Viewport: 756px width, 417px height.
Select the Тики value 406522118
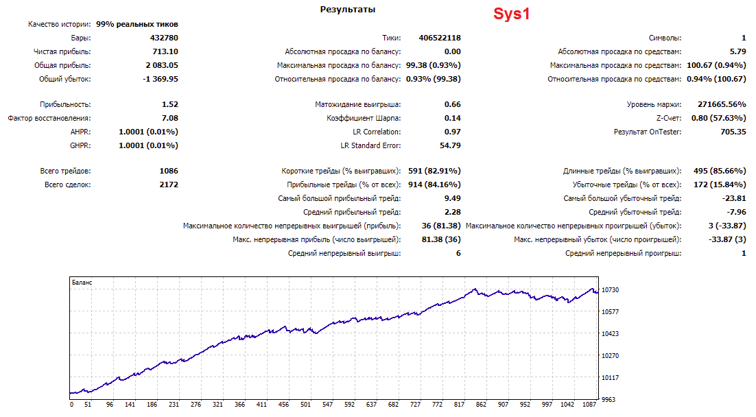[x=440, y=38]
